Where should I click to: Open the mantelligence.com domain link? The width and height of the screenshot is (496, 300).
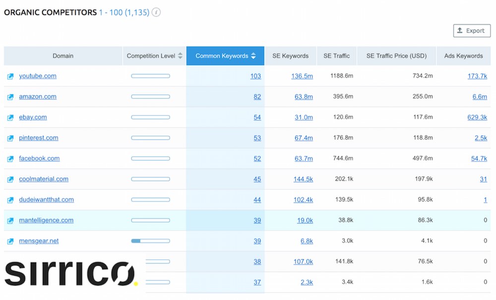(46, 220)
